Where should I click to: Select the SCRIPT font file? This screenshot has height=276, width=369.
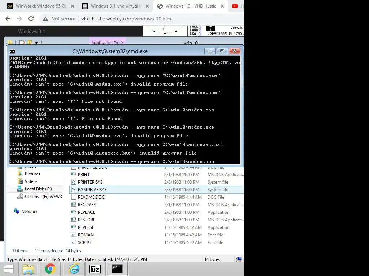click(84, 243)
